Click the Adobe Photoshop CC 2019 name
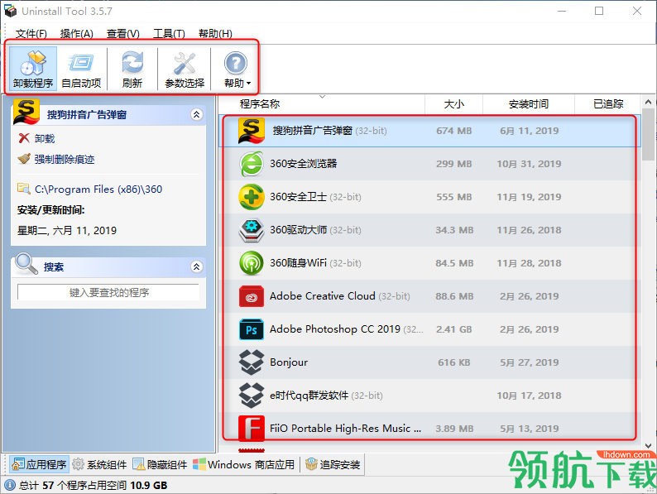Screen dimensions: 657x494 pos(335,329)
